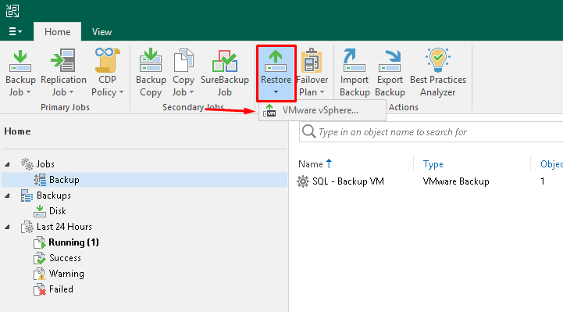Click the VMware vSphere menu item icon
This screenshot has height=312, width=563.
[269, 110]
